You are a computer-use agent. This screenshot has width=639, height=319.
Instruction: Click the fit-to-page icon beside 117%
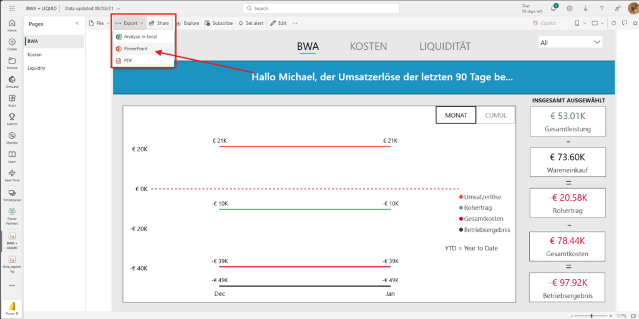635,316
